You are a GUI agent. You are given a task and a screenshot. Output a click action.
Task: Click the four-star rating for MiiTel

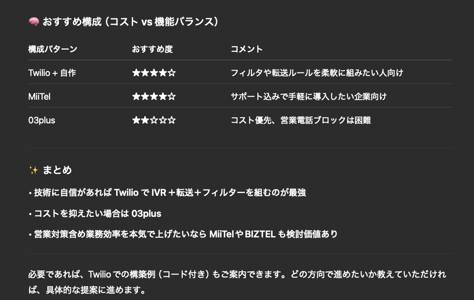click(154, 96)
